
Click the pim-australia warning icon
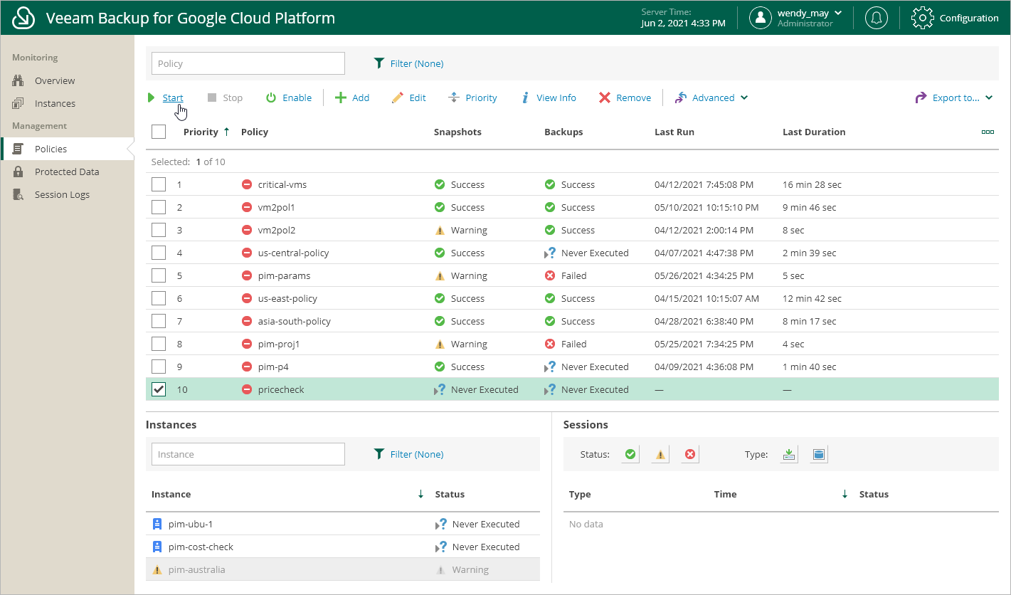(x=157, y=570)
